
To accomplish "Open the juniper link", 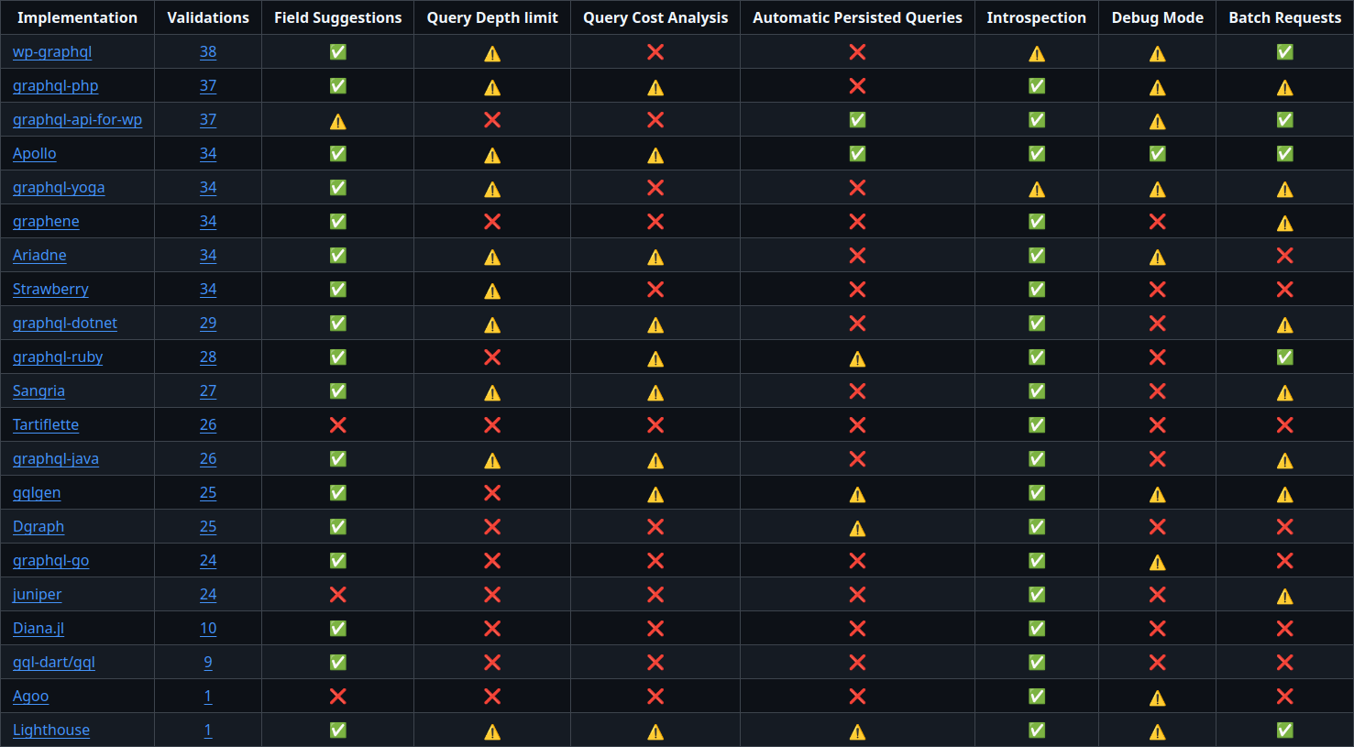I will [38, 595].
